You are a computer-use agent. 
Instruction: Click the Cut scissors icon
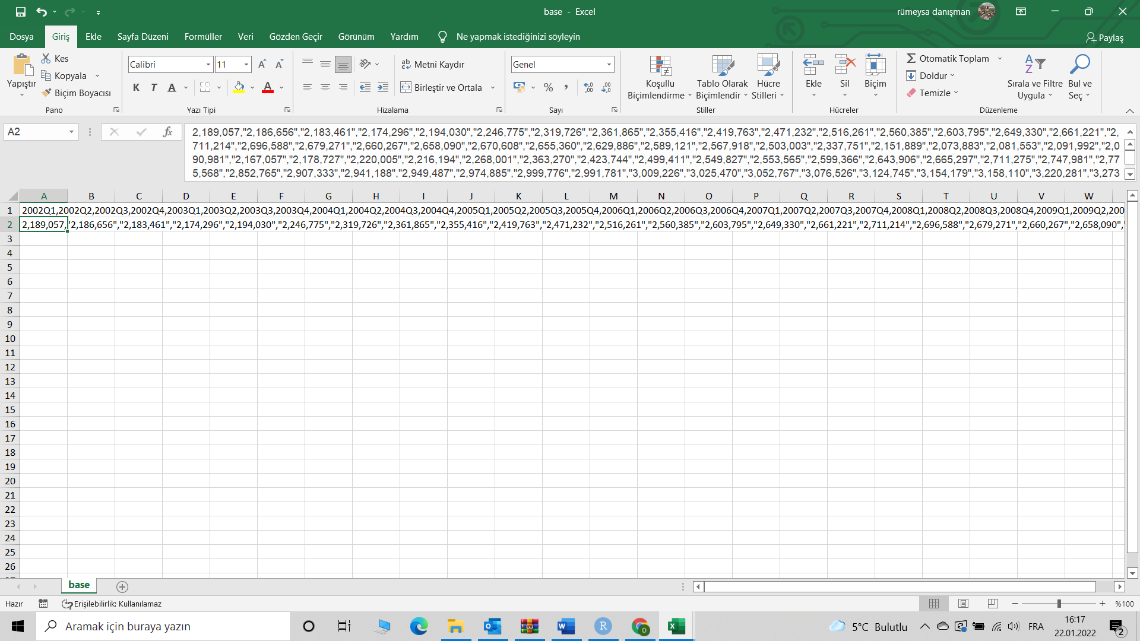pyautogui.click(x=46, y=58)
